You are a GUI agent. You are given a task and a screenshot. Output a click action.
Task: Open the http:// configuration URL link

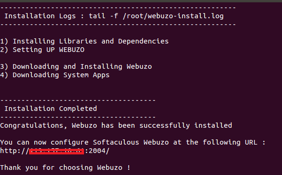point(55,151)
